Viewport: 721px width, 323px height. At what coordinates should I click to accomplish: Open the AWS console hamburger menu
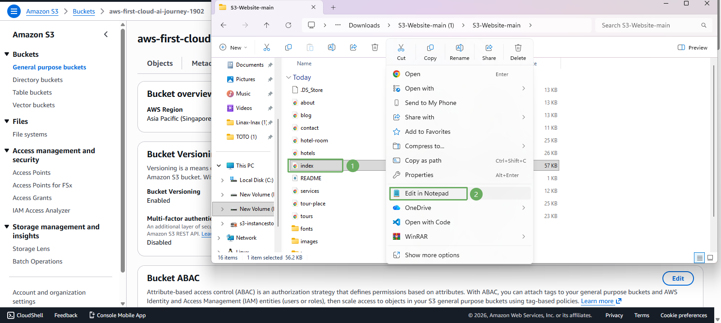[x=14, y=11]
